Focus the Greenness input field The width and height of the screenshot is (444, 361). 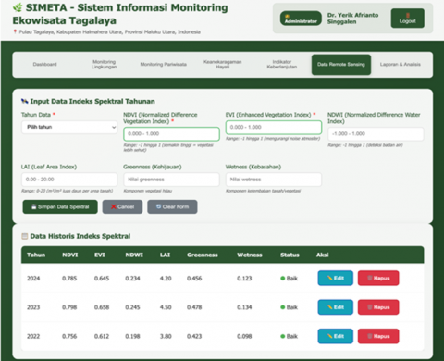171,180
